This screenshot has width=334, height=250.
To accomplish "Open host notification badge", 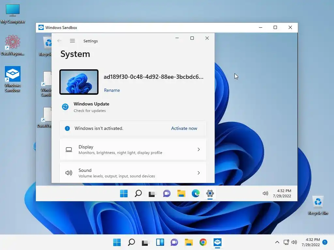I will click(325, 242).
